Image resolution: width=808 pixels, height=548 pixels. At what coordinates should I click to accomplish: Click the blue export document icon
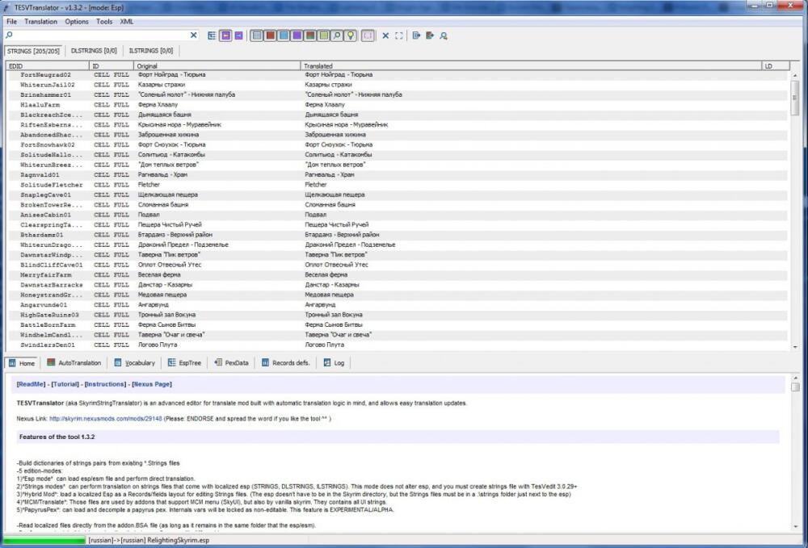click(x=416, y=36)
